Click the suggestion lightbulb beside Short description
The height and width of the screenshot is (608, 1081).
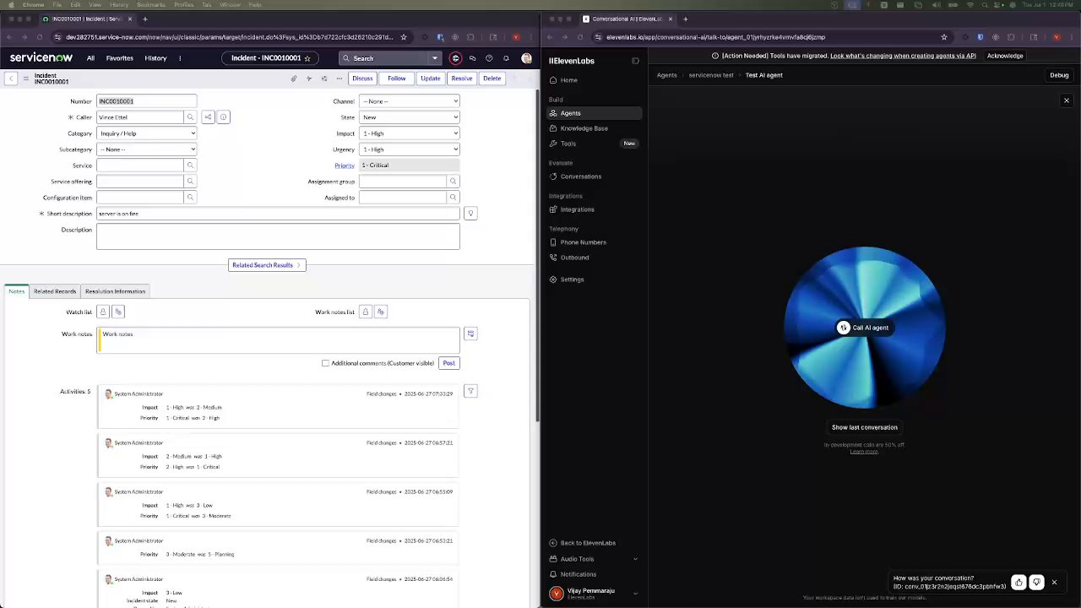click(470, 214)
